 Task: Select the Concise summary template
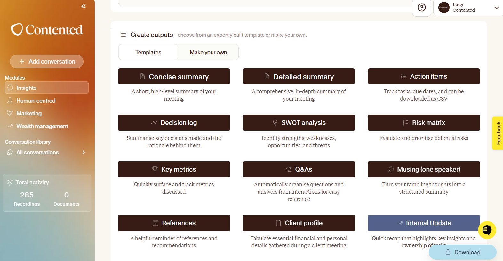click(174, 76)
